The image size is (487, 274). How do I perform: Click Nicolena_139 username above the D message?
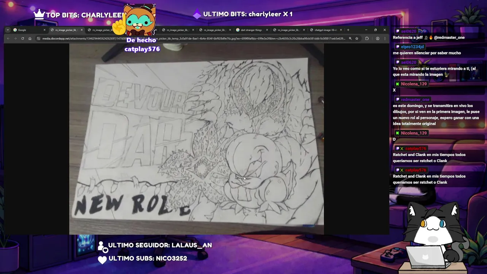414,133
